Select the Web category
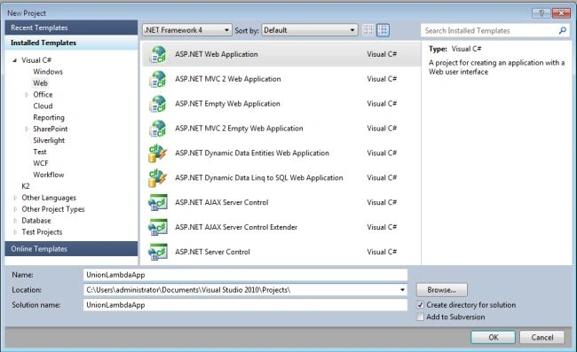The height and width of the screenshot is (352, 577). pos(40,83)
